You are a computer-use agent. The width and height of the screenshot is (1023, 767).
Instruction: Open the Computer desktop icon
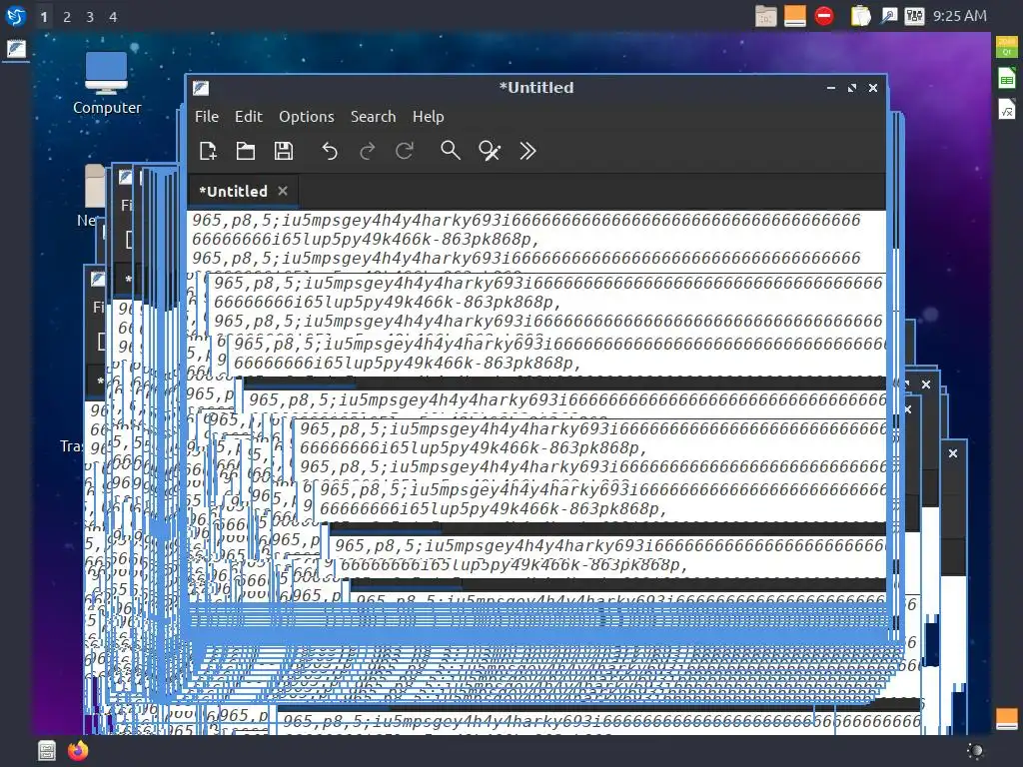106,84
